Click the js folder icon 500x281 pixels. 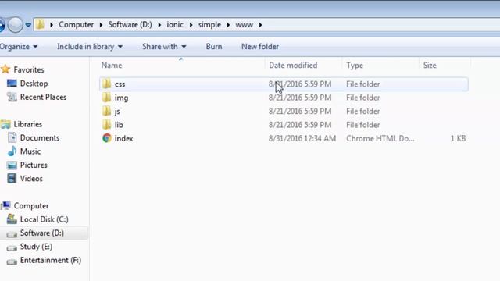click(x=106, y=111)
